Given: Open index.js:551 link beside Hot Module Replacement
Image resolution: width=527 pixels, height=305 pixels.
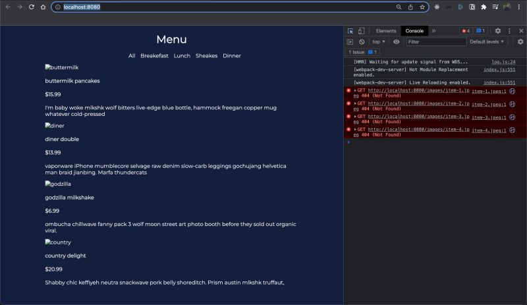Looking at the screenshot, I should coord(499,70).
